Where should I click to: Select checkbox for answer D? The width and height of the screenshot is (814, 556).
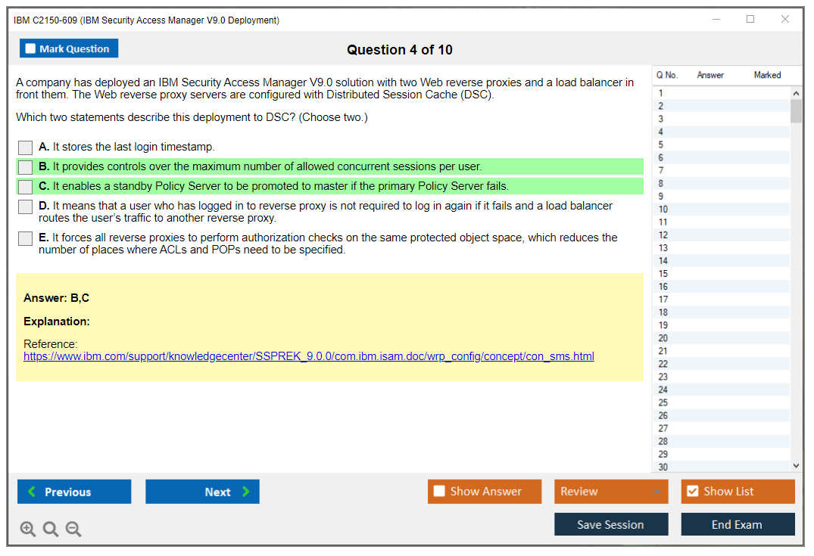26,207
